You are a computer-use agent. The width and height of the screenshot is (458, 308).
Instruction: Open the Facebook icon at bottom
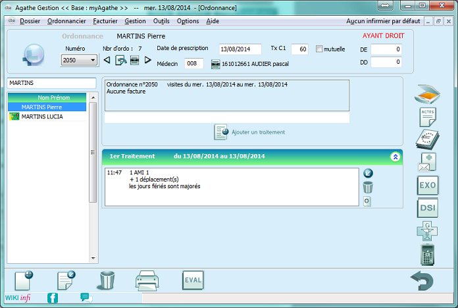[x=53, y=298]
